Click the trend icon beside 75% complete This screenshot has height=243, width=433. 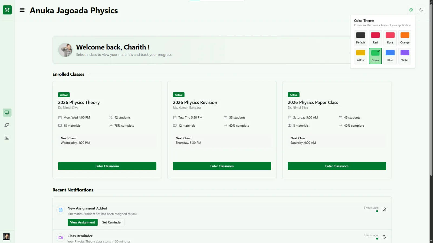(111, 126)
